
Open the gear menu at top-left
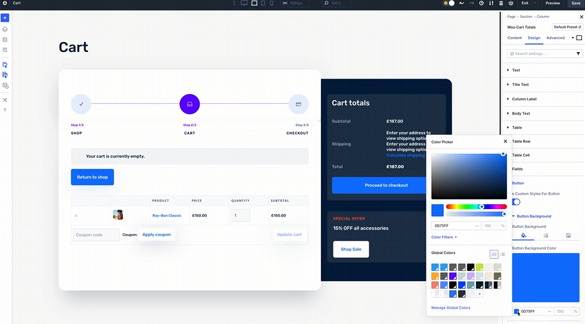pos(5,3)
